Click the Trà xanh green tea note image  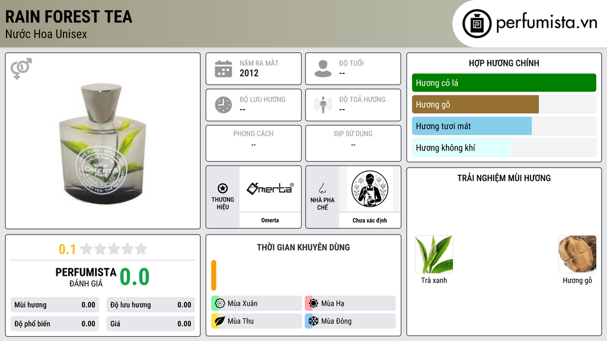click(434, 254)
